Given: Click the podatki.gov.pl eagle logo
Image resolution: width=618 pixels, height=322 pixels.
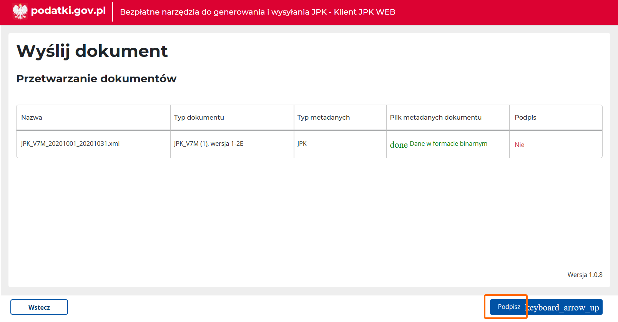Looking at the screenshot, I should coord(20,11).
